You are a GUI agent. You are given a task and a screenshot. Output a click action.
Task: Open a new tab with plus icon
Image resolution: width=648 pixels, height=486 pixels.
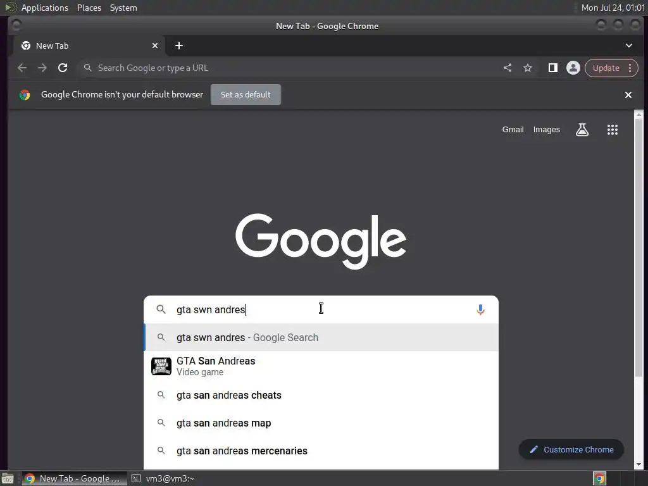[x=179, y=46]
